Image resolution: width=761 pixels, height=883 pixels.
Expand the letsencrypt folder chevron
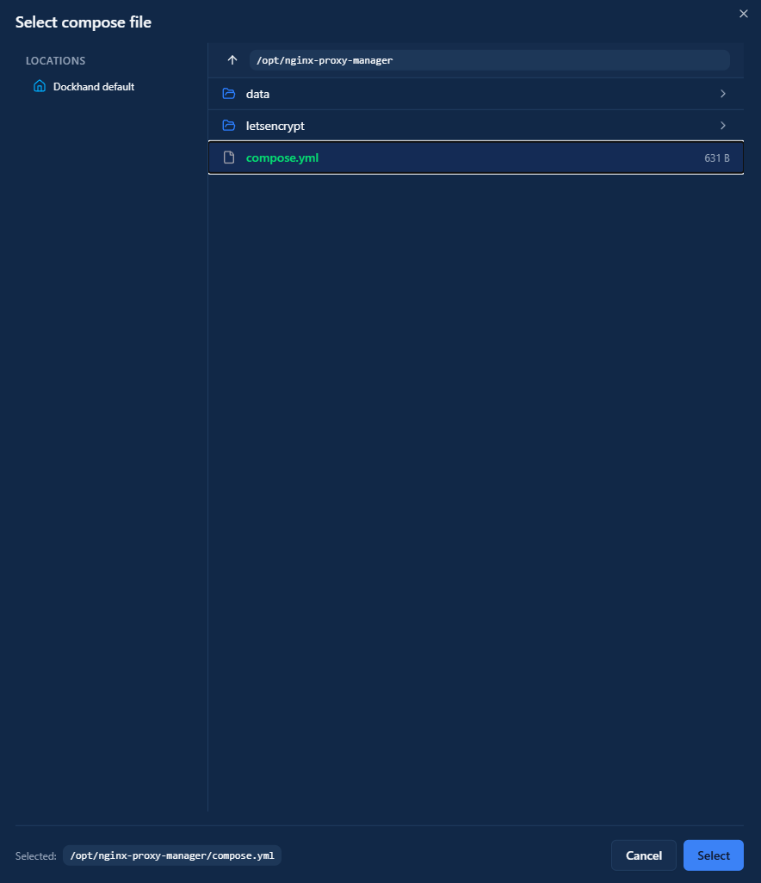722,126
